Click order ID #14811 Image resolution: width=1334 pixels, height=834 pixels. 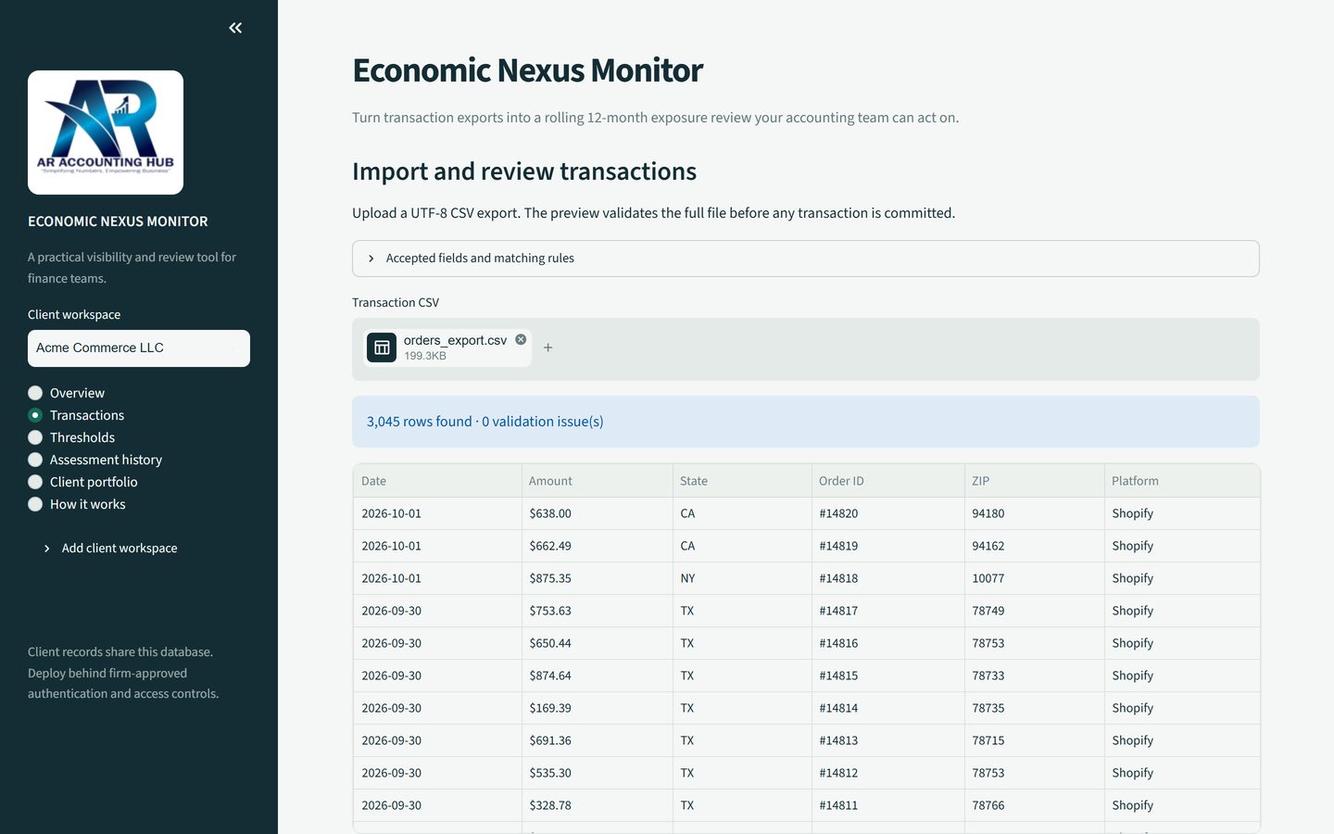[888, 805]
